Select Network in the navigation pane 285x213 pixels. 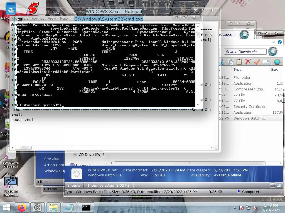tap(83, 165)
